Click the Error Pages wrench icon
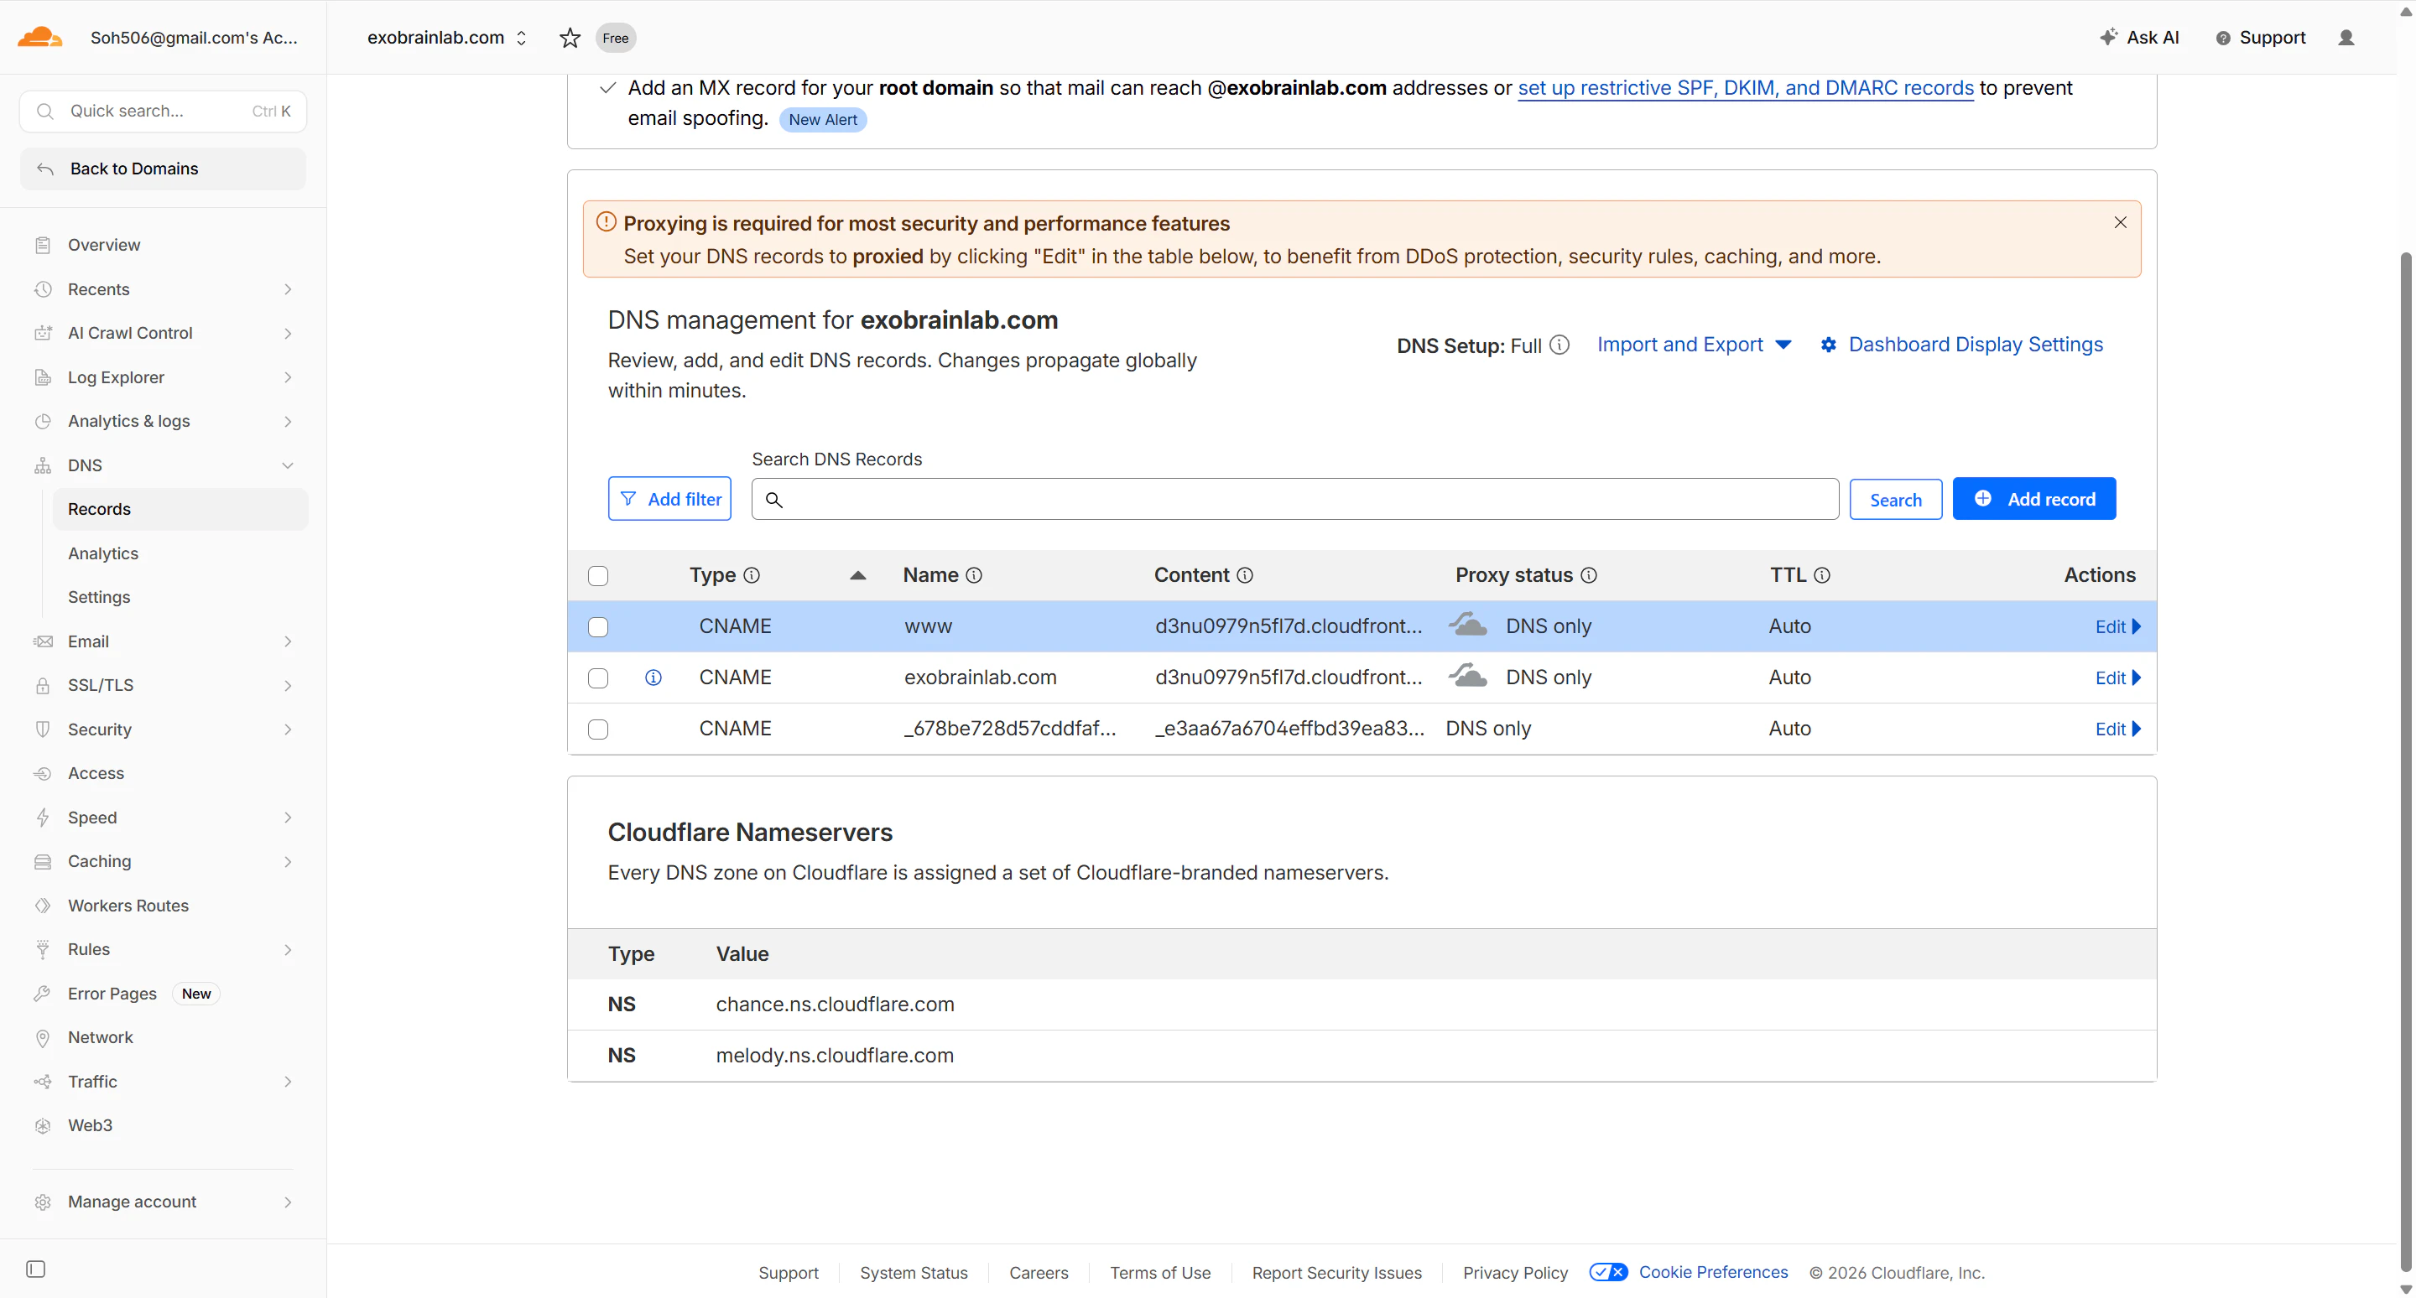The width and height of the screenshot is (2416, 1298). click(x=42, y=994)
